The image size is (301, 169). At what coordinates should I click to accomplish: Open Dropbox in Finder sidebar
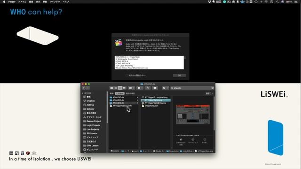(90, 101)
